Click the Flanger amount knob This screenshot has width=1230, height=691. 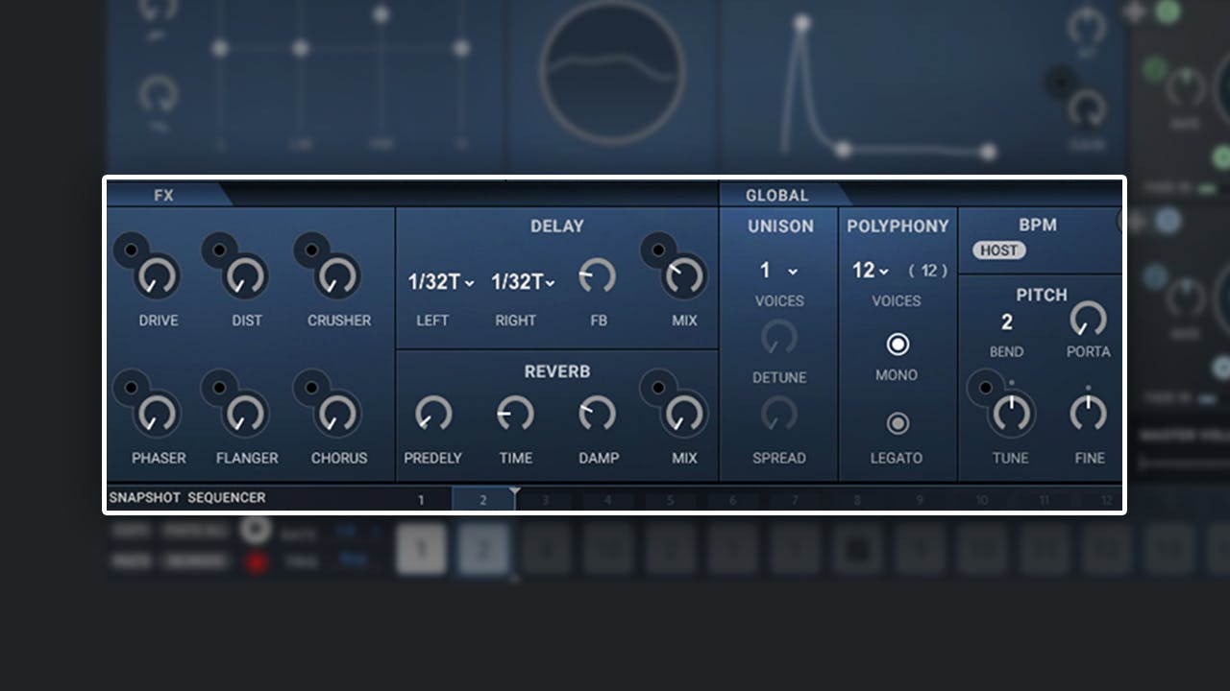[246, 415]
